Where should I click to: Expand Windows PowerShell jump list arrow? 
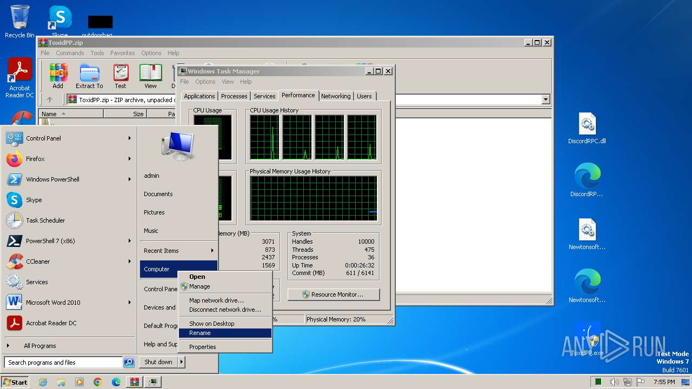[x=130, y=179]
